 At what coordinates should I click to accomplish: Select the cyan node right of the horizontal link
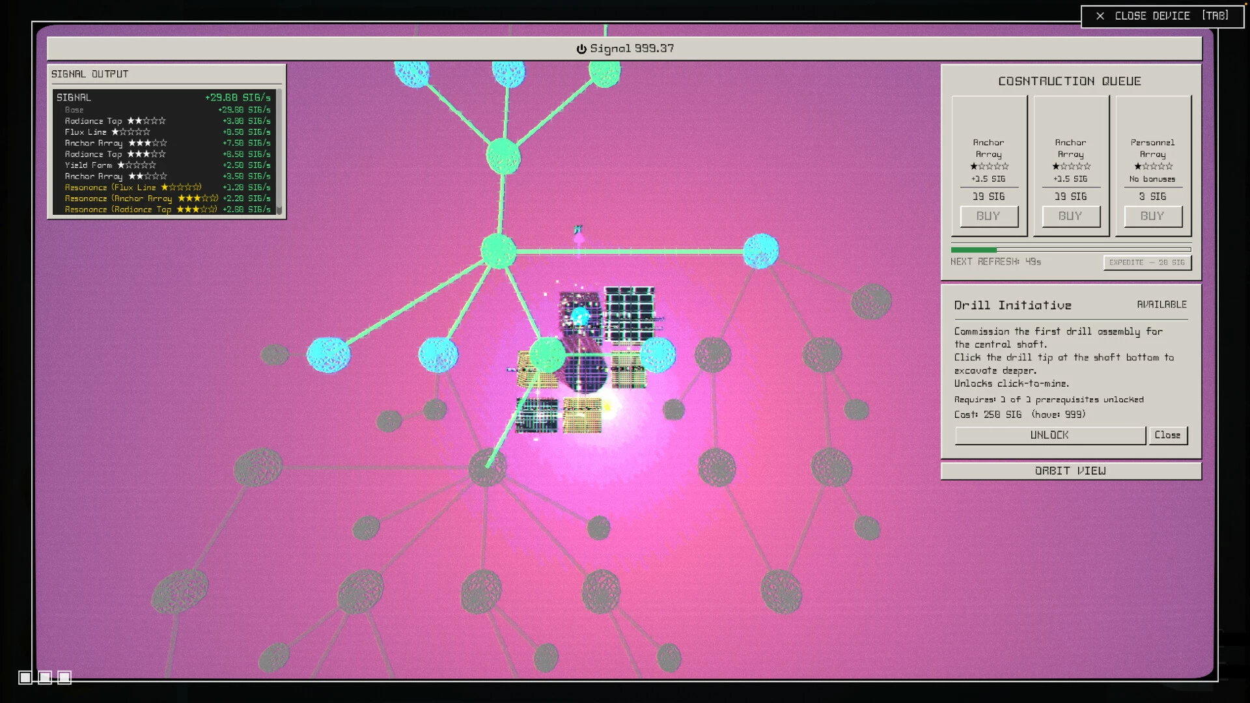(x=760, y=251)
